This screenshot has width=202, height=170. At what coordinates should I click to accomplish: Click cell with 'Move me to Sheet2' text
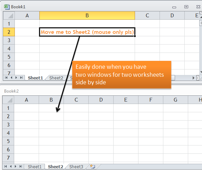pyautogui.click(x=87, y=32)
